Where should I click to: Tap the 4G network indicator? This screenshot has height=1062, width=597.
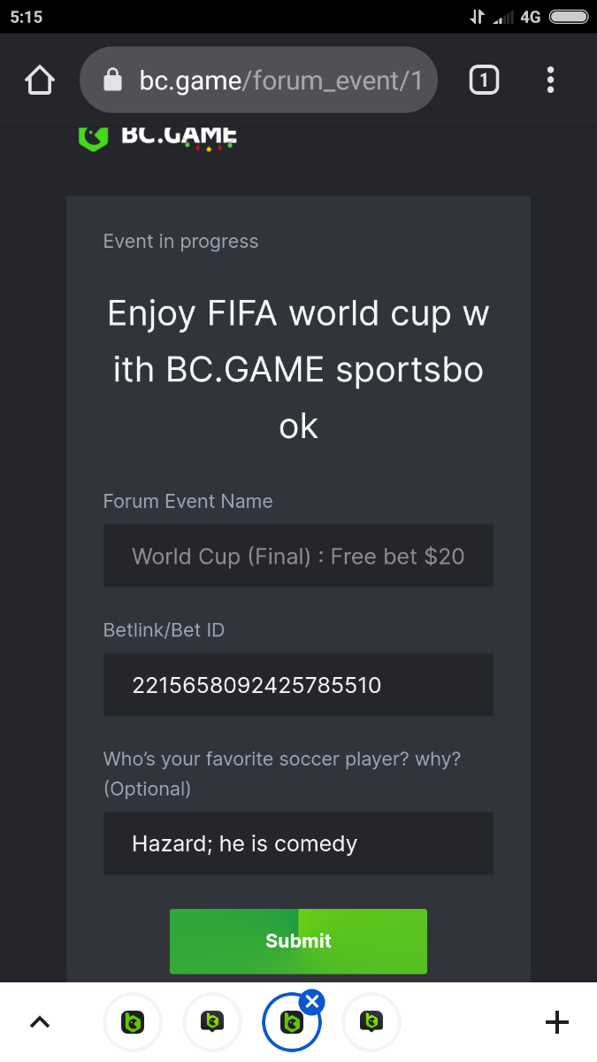(531, 17)
